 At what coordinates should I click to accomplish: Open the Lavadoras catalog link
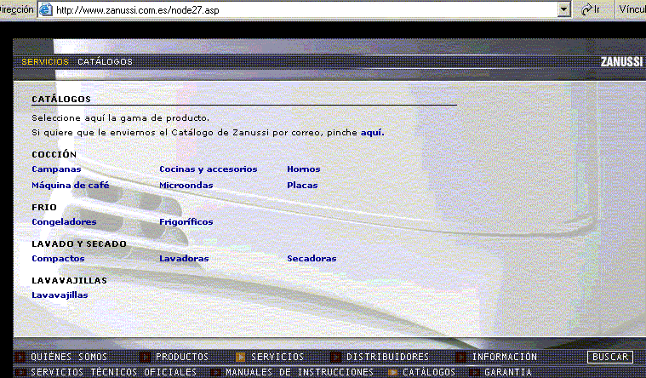click(184, 259)
